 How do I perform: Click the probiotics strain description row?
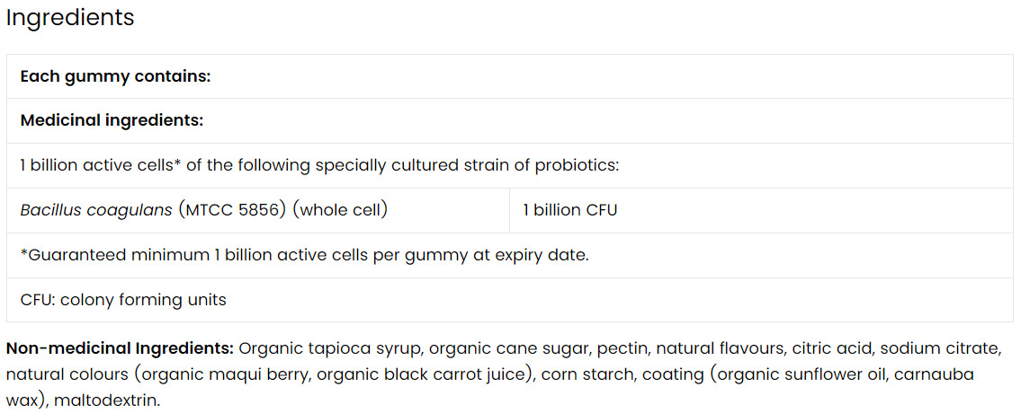pos(319,165)
